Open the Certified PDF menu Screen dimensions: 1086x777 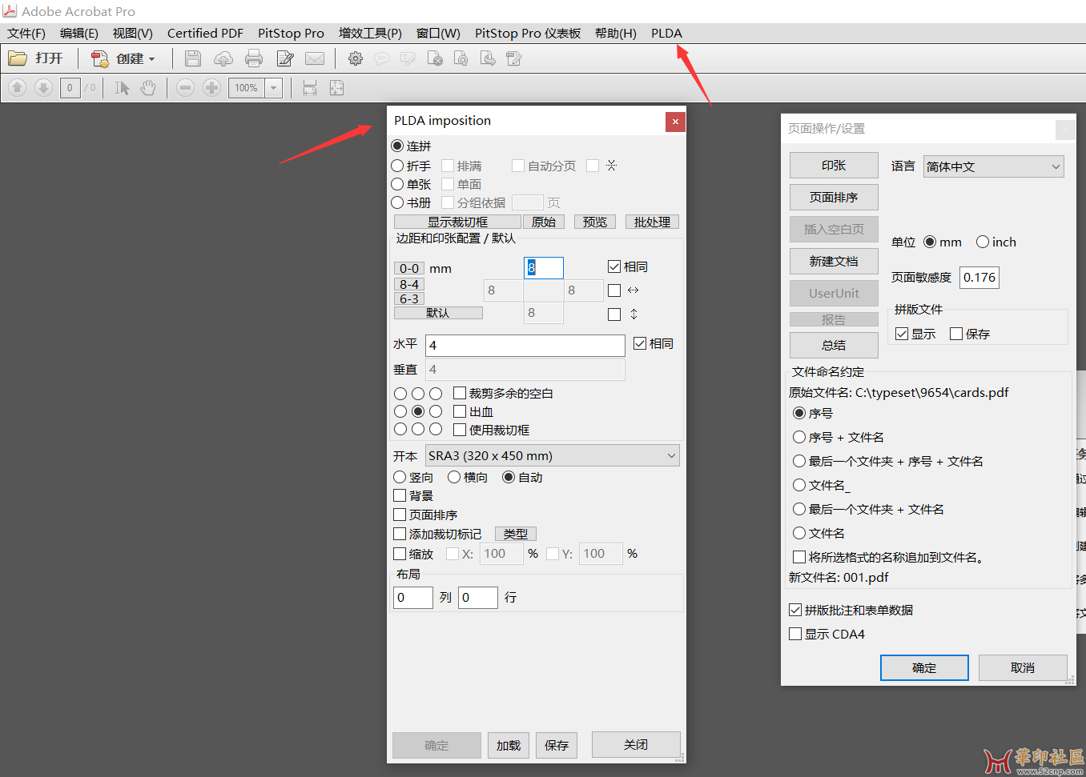tap(205, 33)
